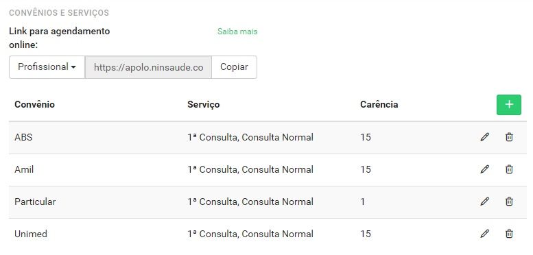Delete the ABS convênio row
533x255 pixels.
click(x=509, y=137)
